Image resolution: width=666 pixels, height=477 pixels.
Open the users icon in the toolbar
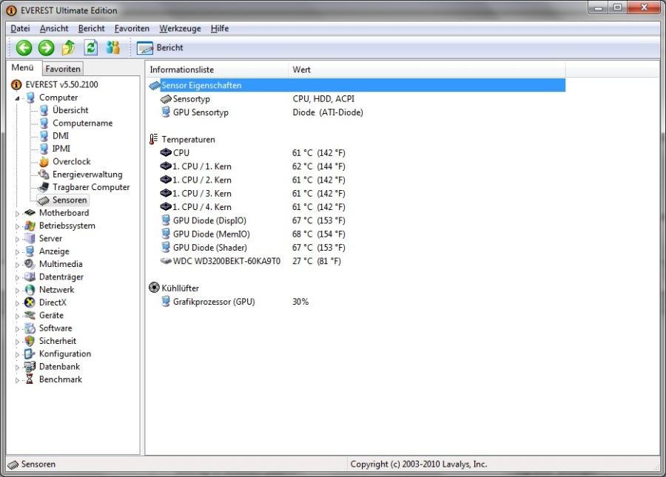[x=113, y=47]
